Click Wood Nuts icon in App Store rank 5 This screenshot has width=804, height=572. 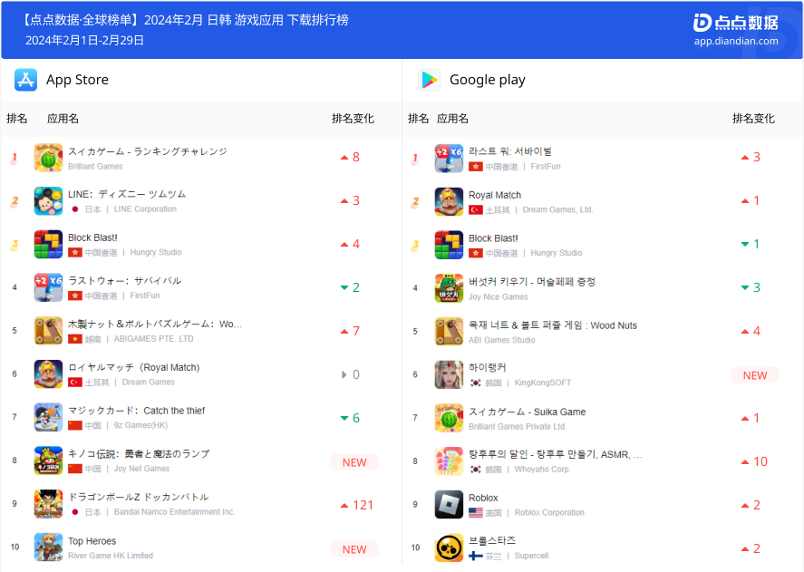(48, 331)
